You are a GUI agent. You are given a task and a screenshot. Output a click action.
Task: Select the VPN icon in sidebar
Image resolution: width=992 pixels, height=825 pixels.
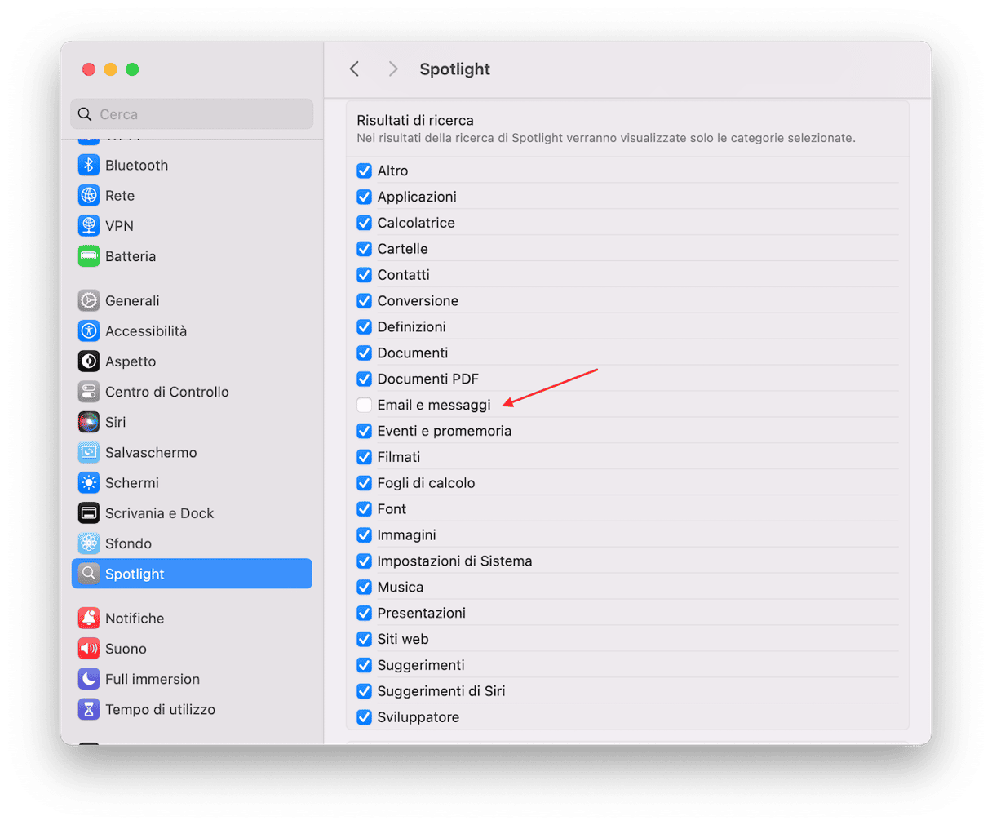[89, 225]
